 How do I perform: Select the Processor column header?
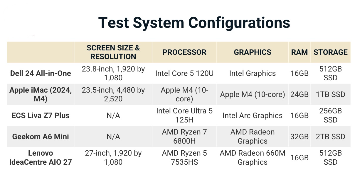point(184,52)
